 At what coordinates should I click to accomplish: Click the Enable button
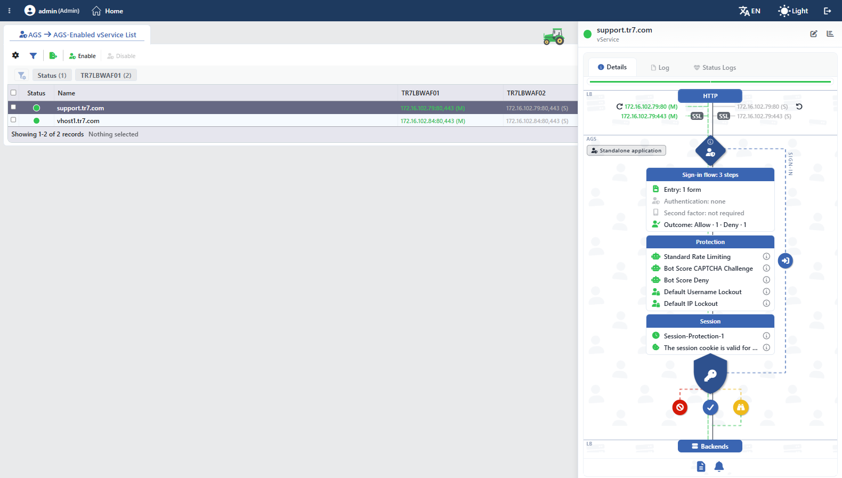83,56
